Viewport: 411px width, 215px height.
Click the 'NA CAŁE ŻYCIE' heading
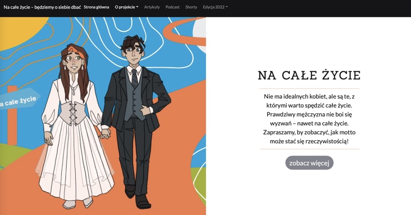(x=309, y=75)
